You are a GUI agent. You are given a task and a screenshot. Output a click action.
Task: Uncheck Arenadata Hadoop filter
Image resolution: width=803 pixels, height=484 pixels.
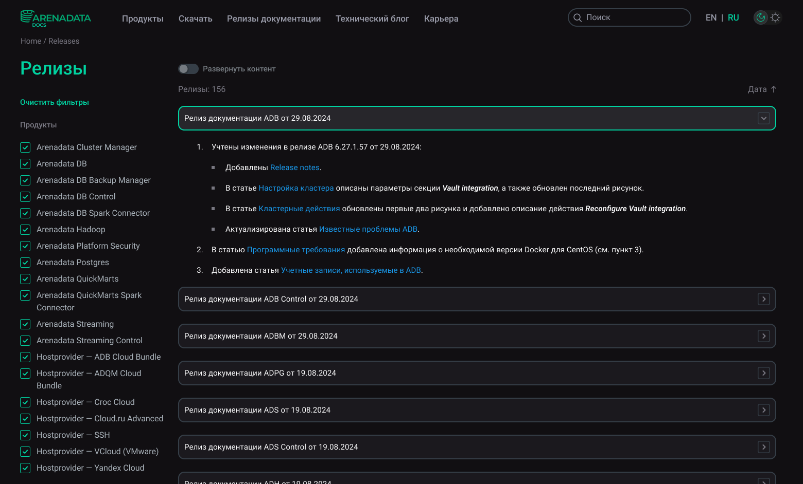25,230
